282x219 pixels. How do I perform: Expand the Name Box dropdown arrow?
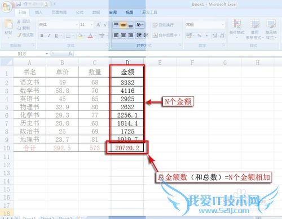[x=47, y=54]
